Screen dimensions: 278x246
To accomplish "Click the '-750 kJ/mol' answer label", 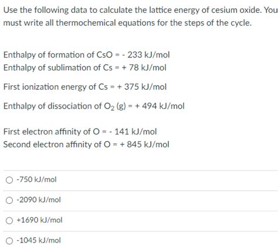I will coord(36,180).
